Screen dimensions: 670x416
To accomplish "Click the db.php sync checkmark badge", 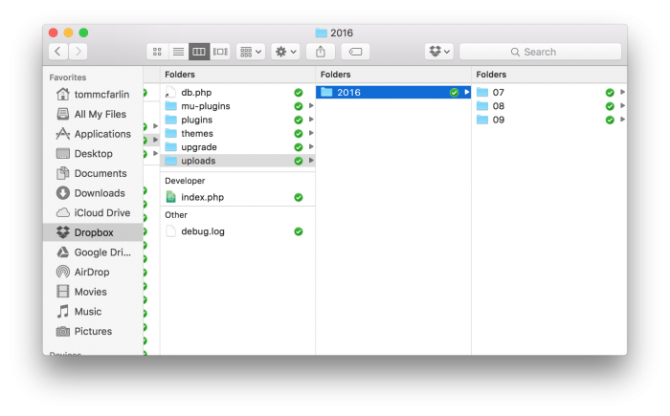I will click(299, 93).
